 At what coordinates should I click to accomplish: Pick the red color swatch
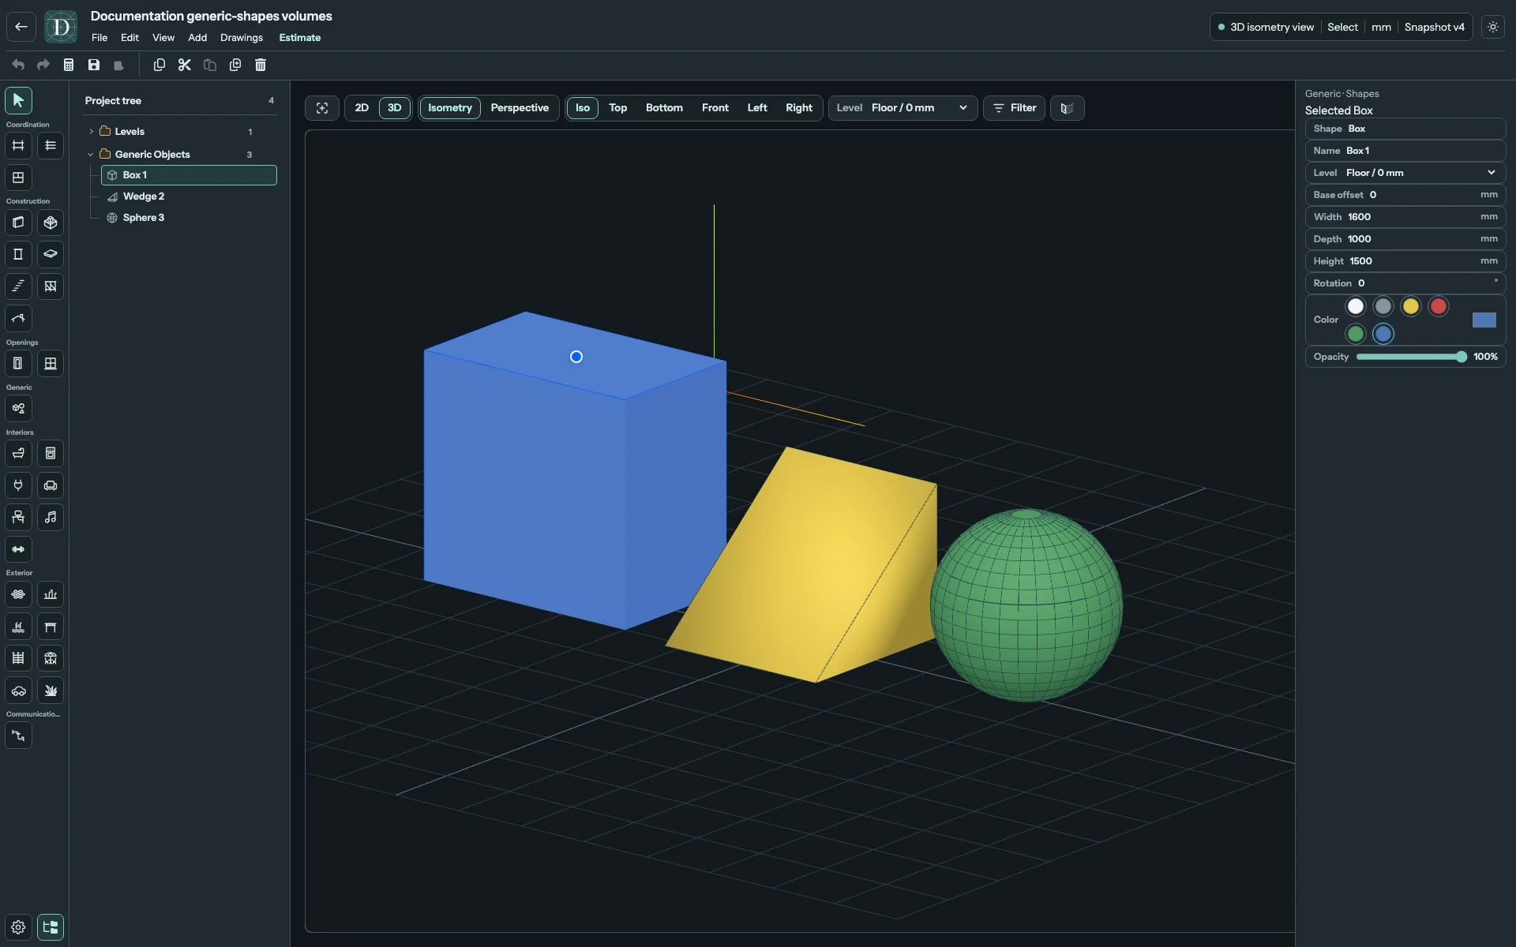(1439, 306)
